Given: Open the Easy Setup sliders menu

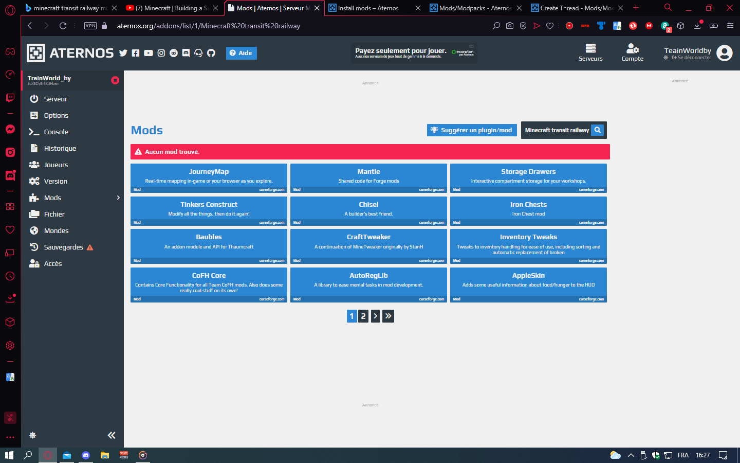Looking at the screenshot, I should tap(730, 26).
